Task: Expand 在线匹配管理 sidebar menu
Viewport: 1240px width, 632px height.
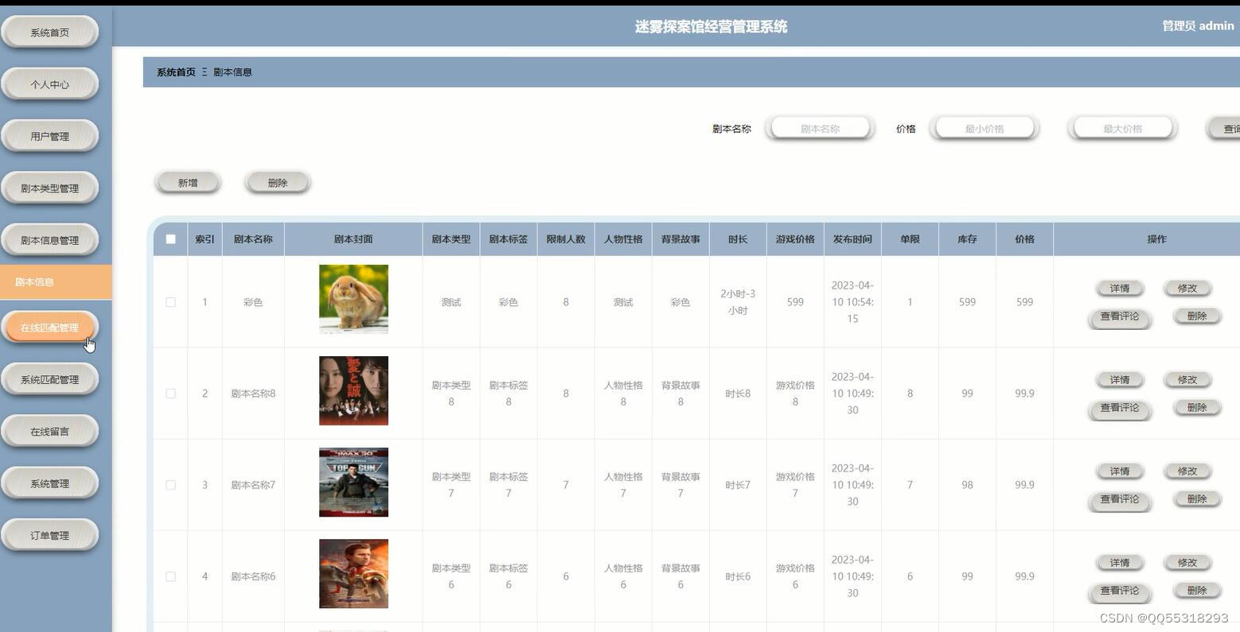Action: [49, 328]
